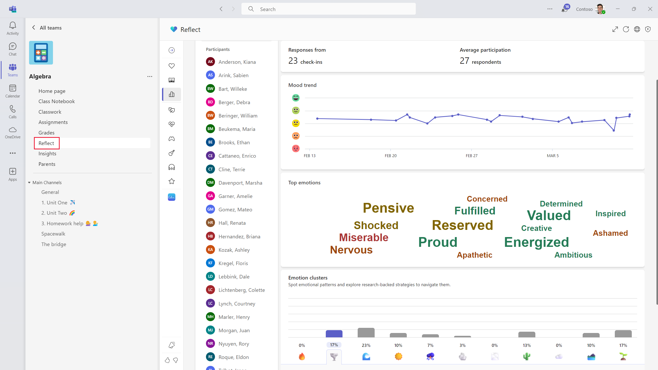Image resolution: width=658 pixels, height=370 pixels.
Task: Click the refresh icon in Reflect header
Action: [626, 29]
